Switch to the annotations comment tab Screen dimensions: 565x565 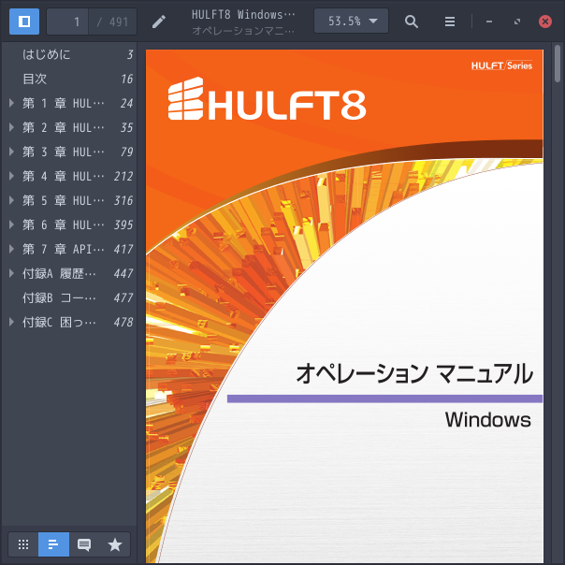(84, 544)
